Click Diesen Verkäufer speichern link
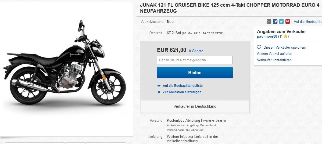The image size is (322, 144). [x=285, y=47]
